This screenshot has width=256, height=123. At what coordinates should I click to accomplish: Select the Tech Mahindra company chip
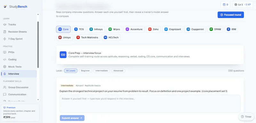tap(87, 38)
